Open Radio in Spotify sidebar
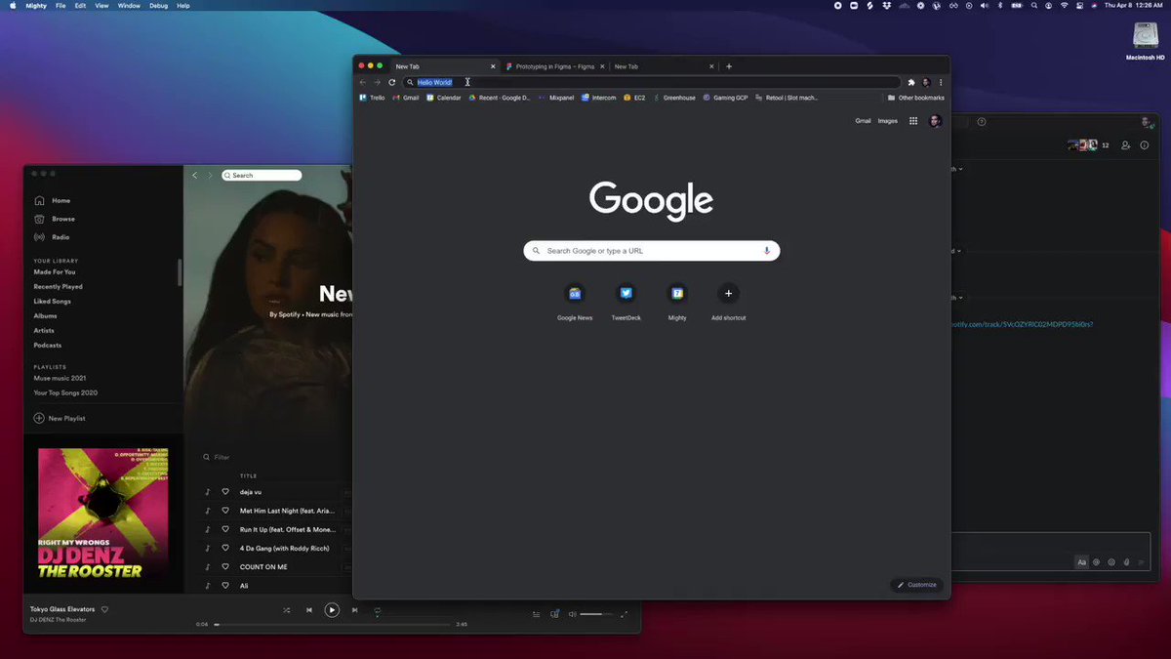This screenshot has width=1171, height=659. click(52, 237)
